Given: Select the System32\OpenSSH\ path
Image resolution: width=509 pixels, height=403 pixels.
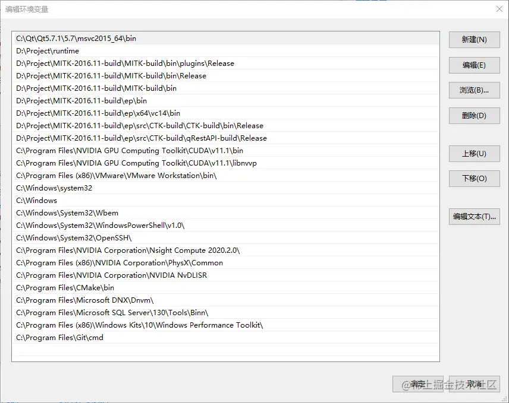Looking at the screenshot, I should point(227,238).
